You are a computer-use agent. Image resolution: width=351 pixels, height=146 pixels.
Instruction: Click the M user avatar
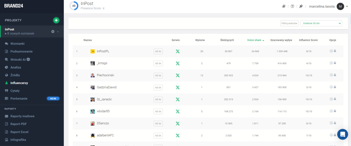pyautogui.click(x=340, y=6)
